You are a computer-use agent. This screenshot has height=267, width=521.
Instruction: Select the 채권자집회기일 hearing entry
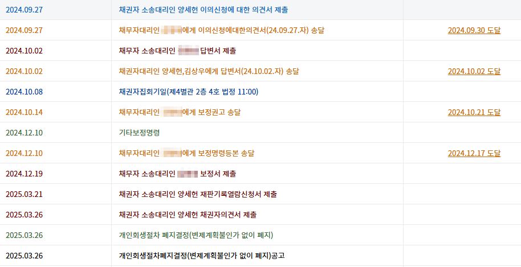pos(188,92)
